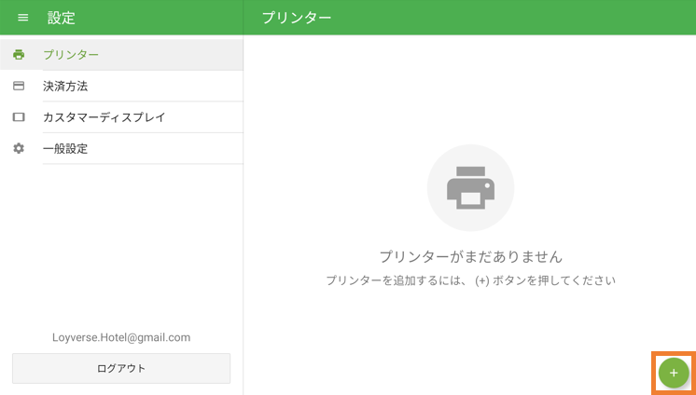Click the large gray printer illustration
The image size is (696, 395).
coord(470,187)
